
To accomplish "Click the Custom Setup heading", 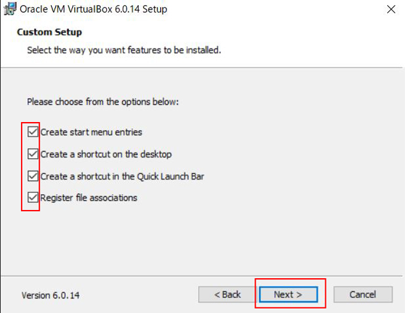I will (49, 32).
